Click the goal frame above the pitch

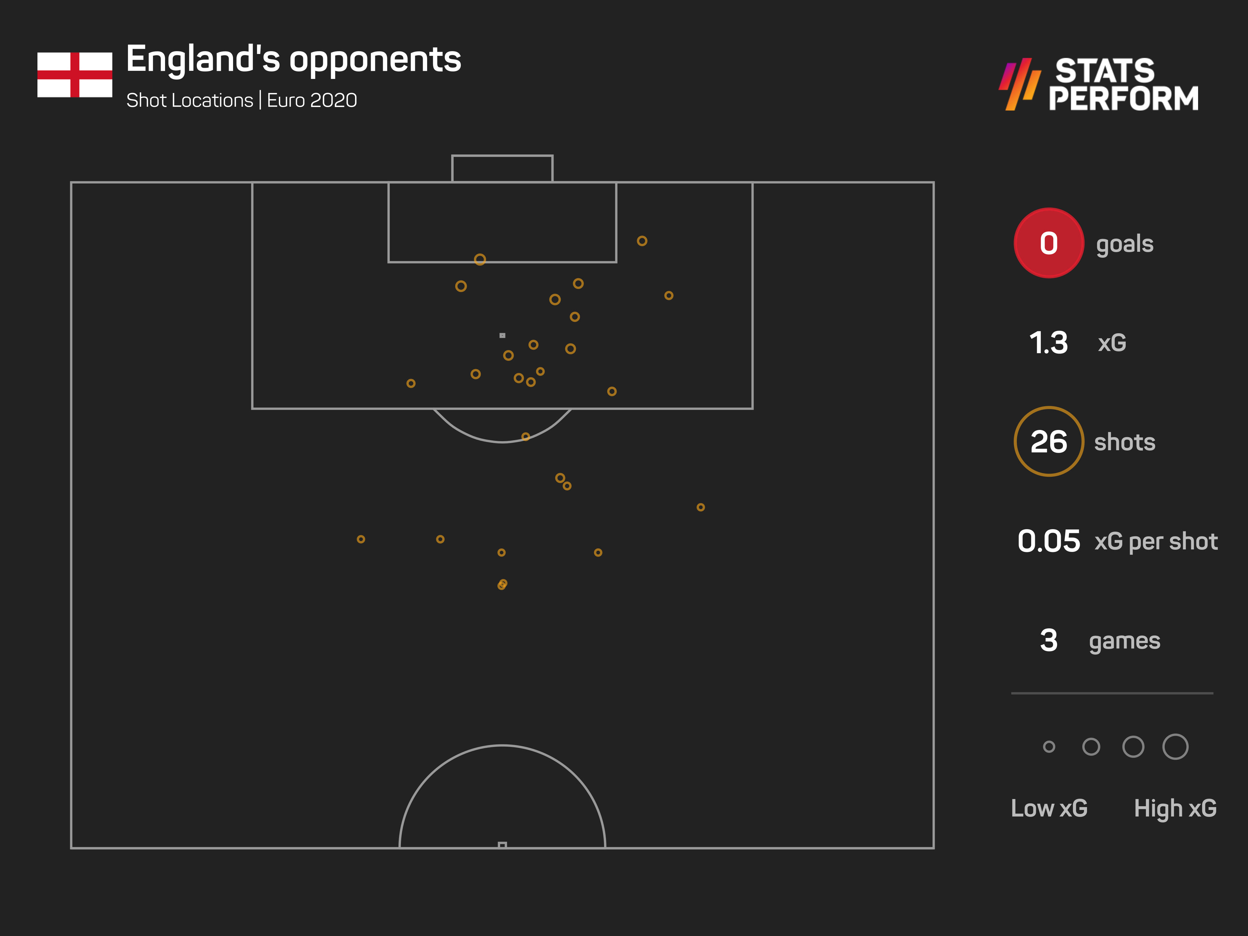502,168
